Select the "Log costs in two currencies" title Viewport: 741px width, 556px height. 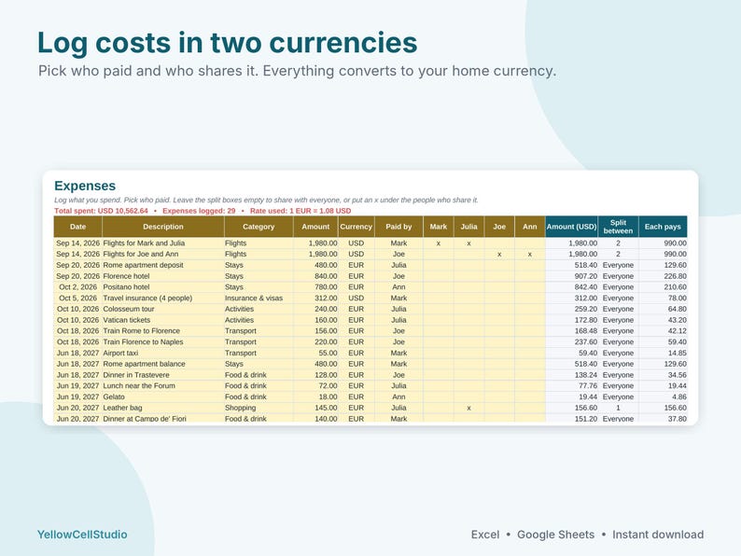click(228, 43)
